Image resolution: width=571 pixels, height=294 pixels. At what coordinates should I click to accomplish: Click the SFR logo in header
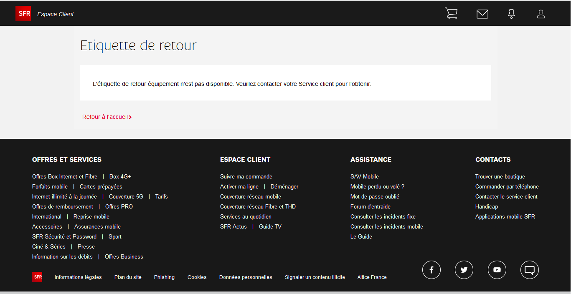click(23, 14)
